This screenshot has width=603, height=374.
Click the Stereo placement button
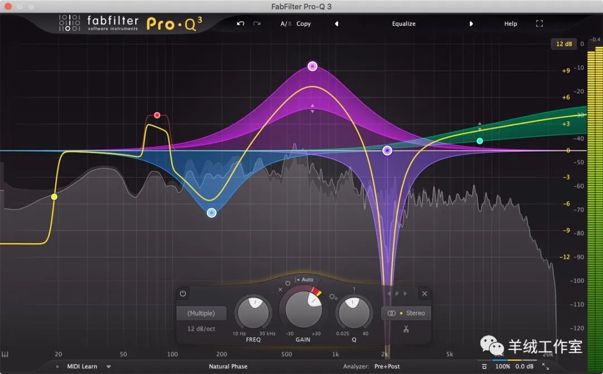[406, 313]
